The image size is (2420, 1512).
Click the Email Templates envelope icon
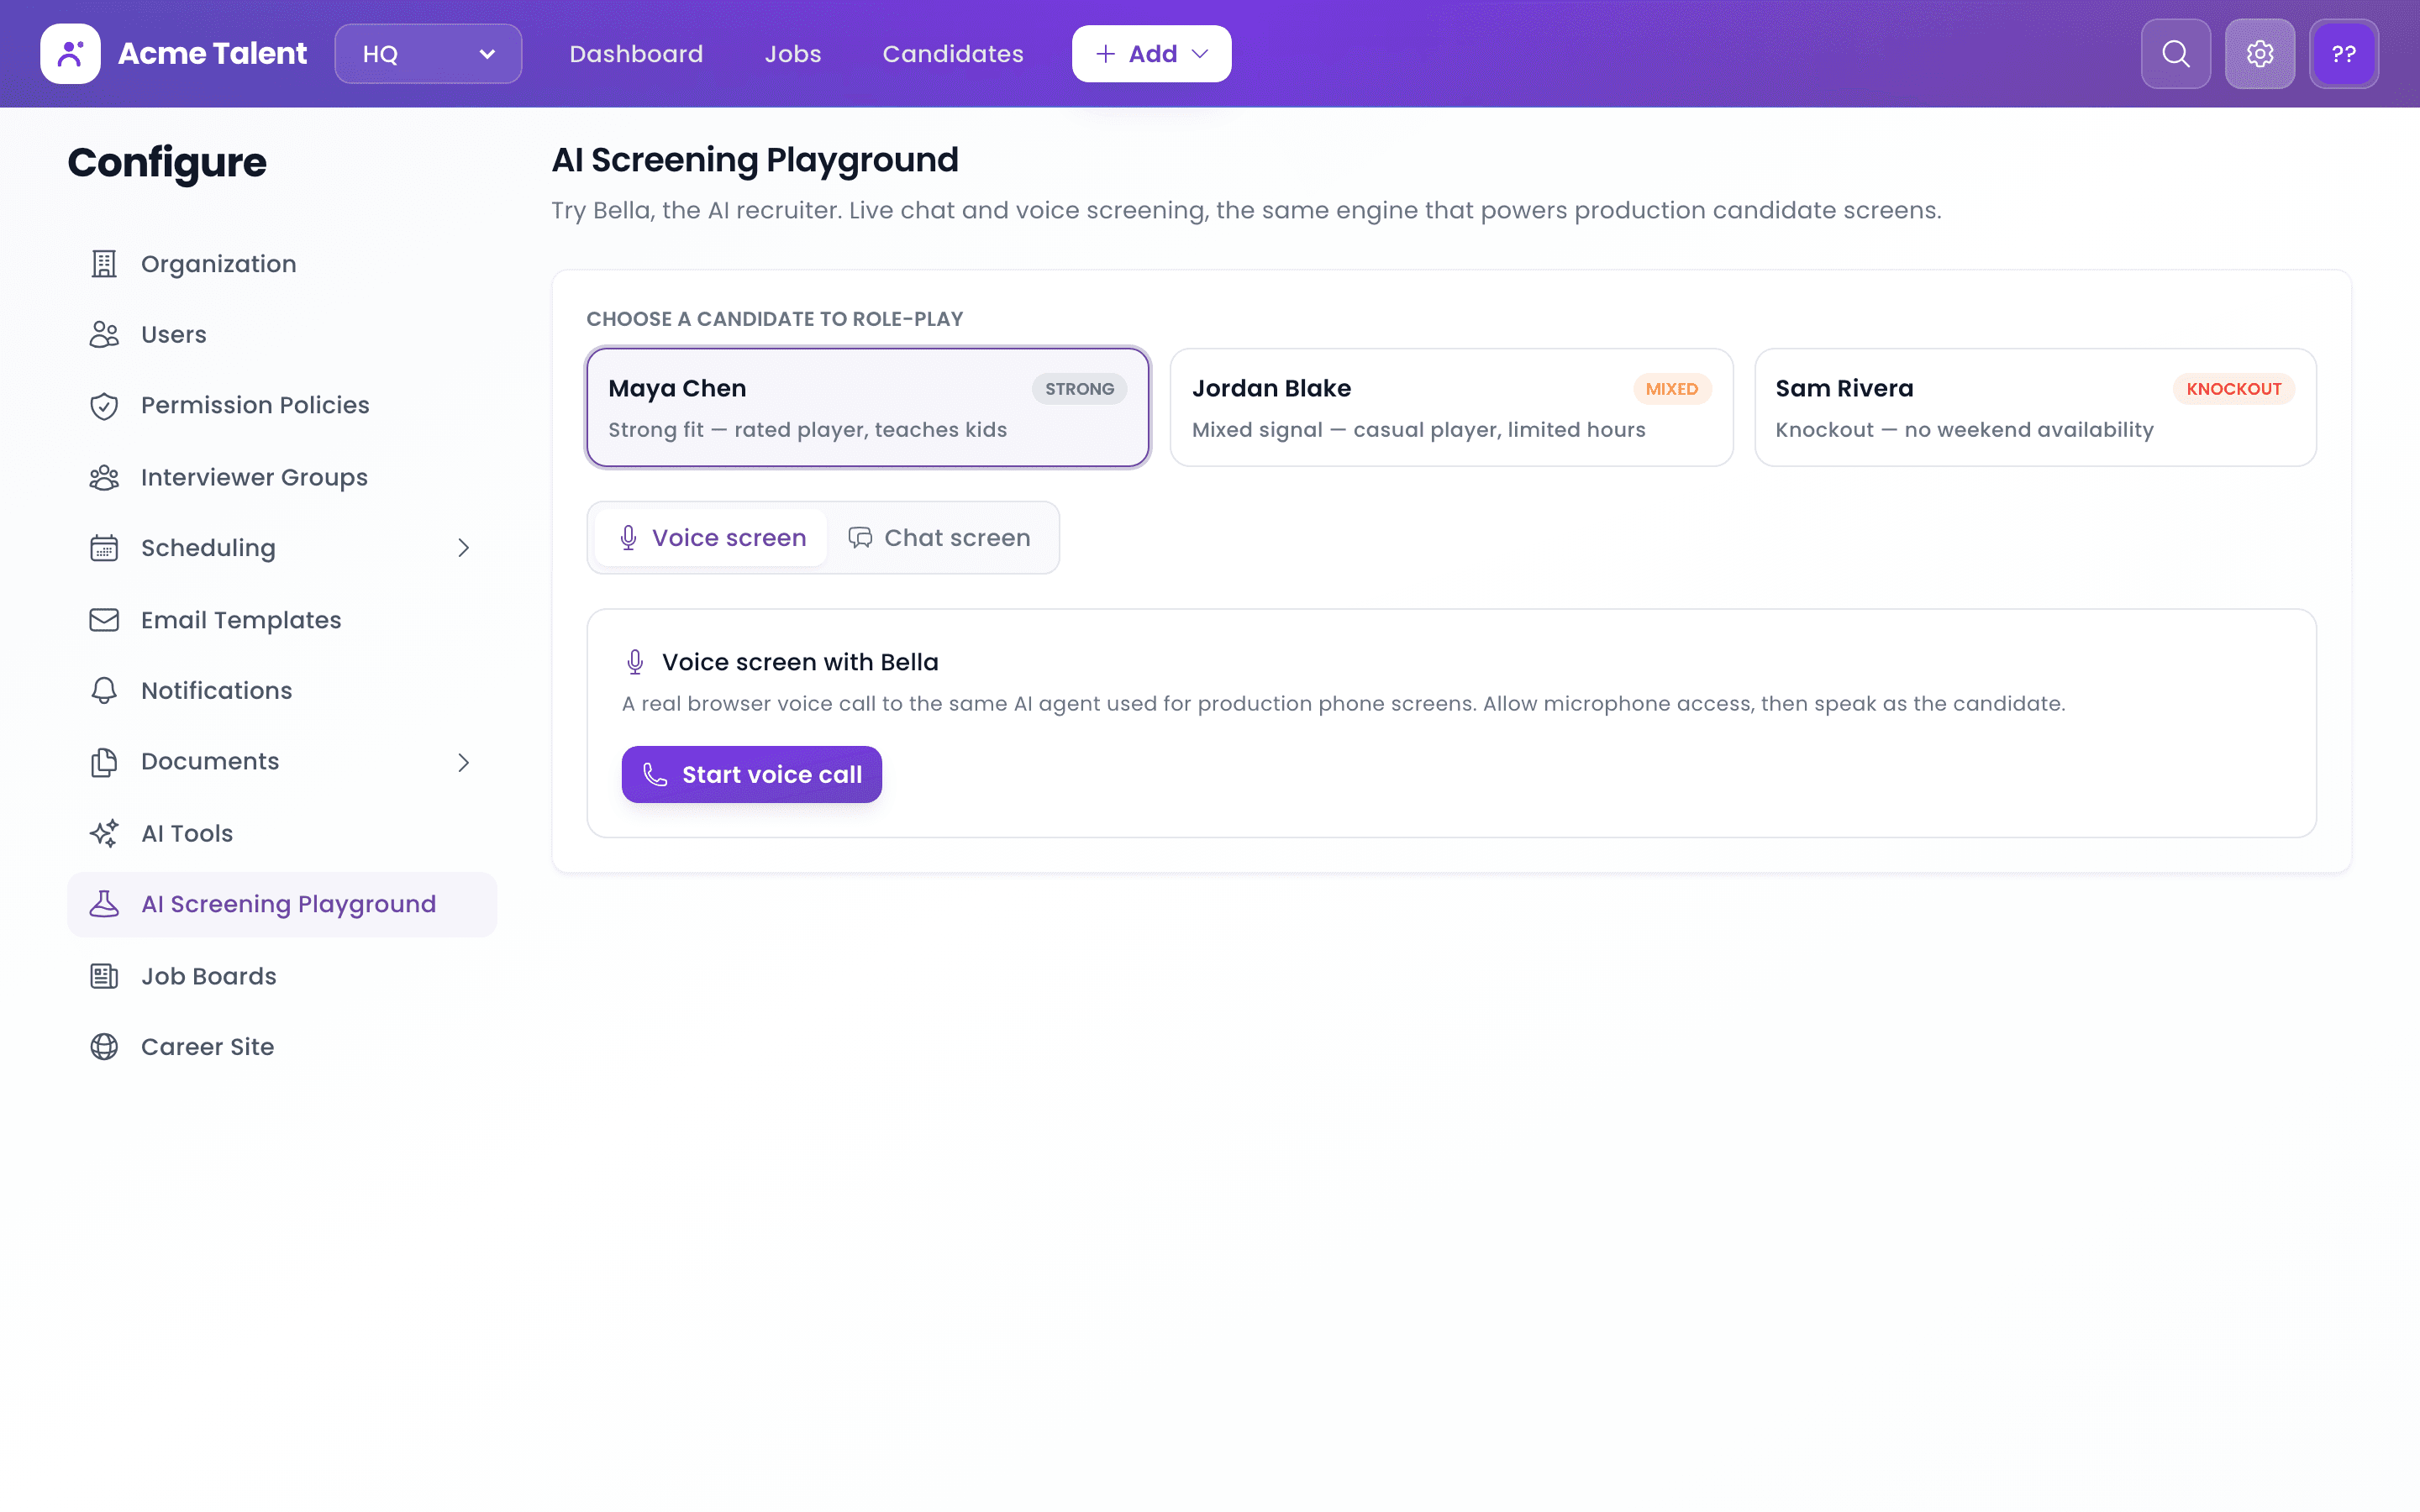[x=104, y=620]
